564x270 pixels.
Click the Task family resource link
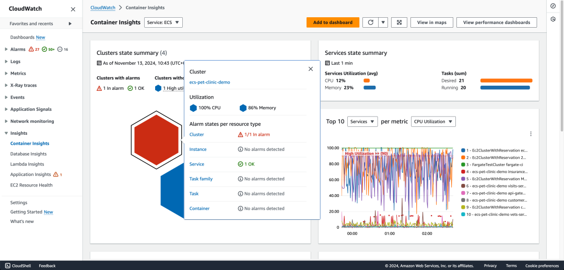pos(201,179)
